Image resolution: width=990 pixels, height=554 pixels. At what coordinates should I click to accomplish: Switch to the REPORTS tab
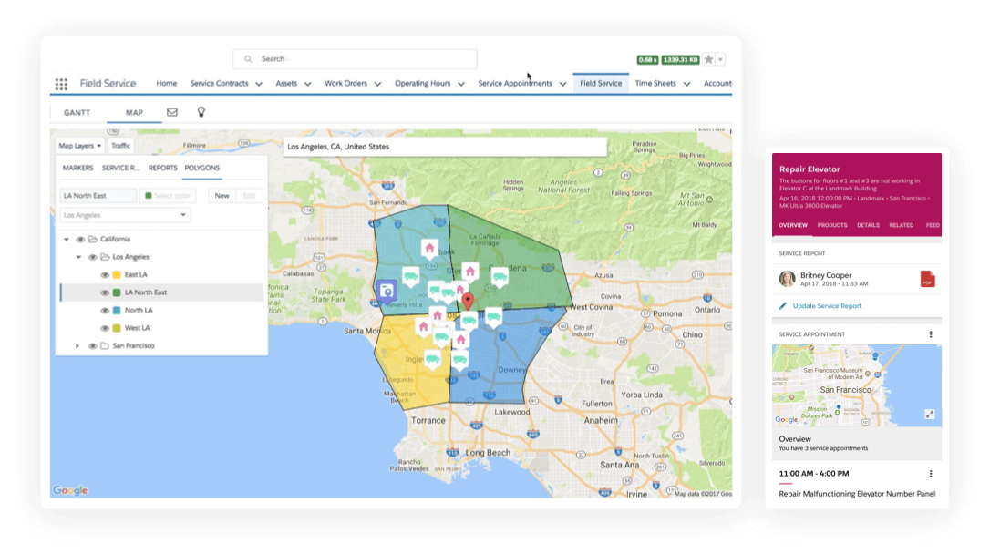163,168
